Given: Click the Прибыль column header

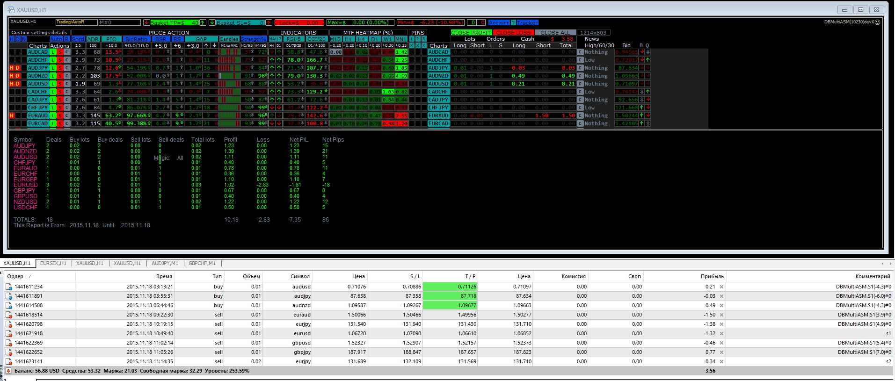Looking at the screenshot, I should (685, 276).
